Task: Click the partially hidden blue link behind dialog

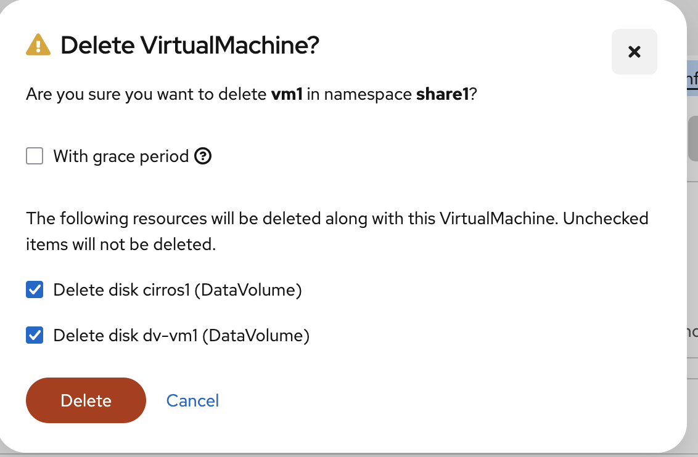Action: click(x=692, y=79)
